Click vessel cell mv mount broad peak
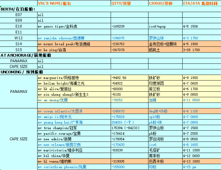 (x=74, y=44)
